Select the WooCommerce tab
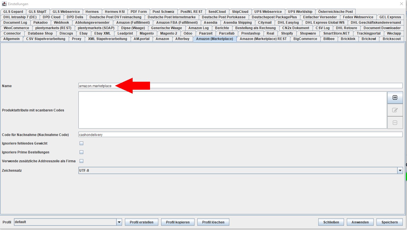Viewport: 407px width, 230px height. point(16,28)
